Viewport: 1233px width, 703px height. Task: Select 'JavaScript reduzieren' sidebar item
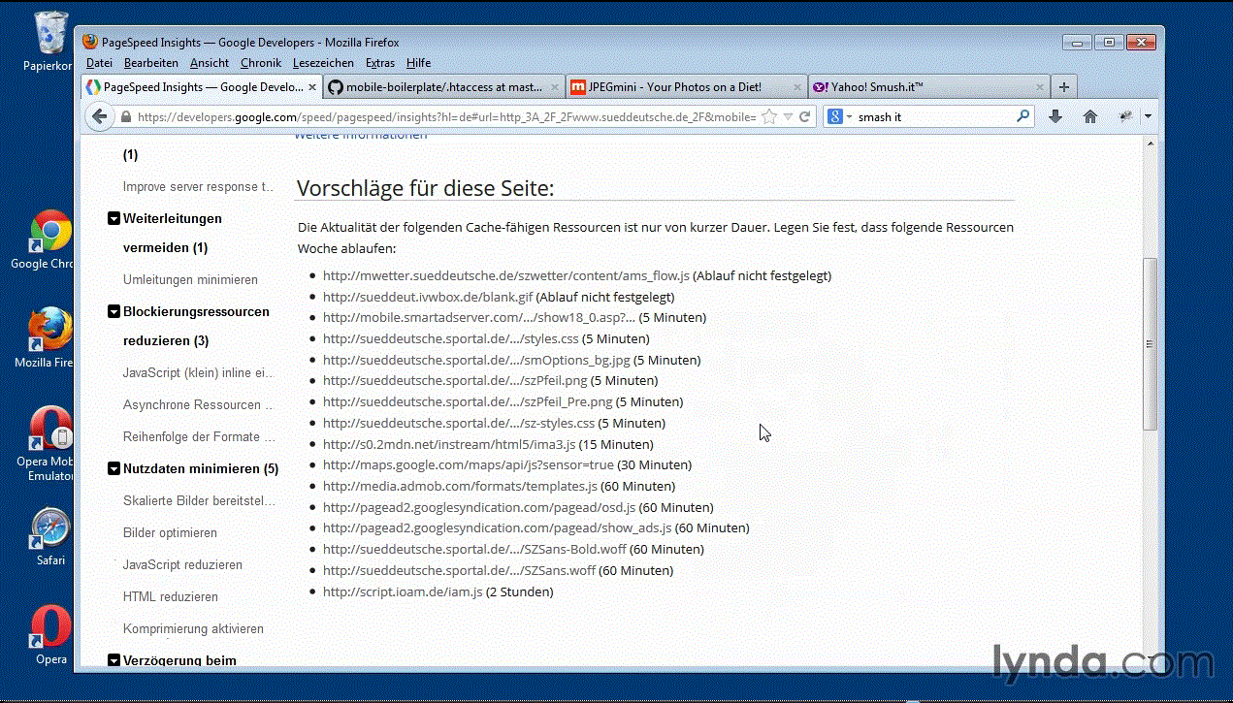[x=182, y=564]
